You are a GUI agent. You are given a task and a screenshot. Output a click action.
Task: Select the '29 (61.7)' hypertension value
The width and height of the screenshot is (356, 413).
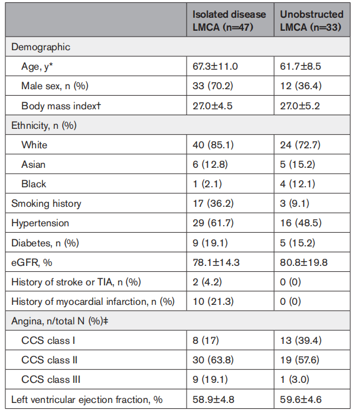(212, 223)
